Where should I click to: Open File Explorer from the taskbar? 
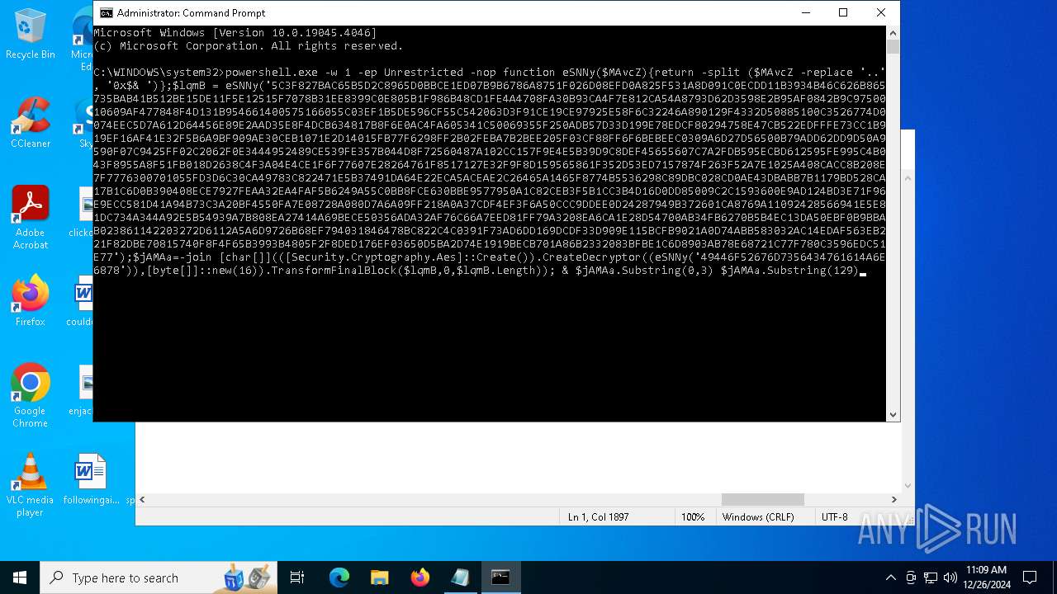point(379,577)
